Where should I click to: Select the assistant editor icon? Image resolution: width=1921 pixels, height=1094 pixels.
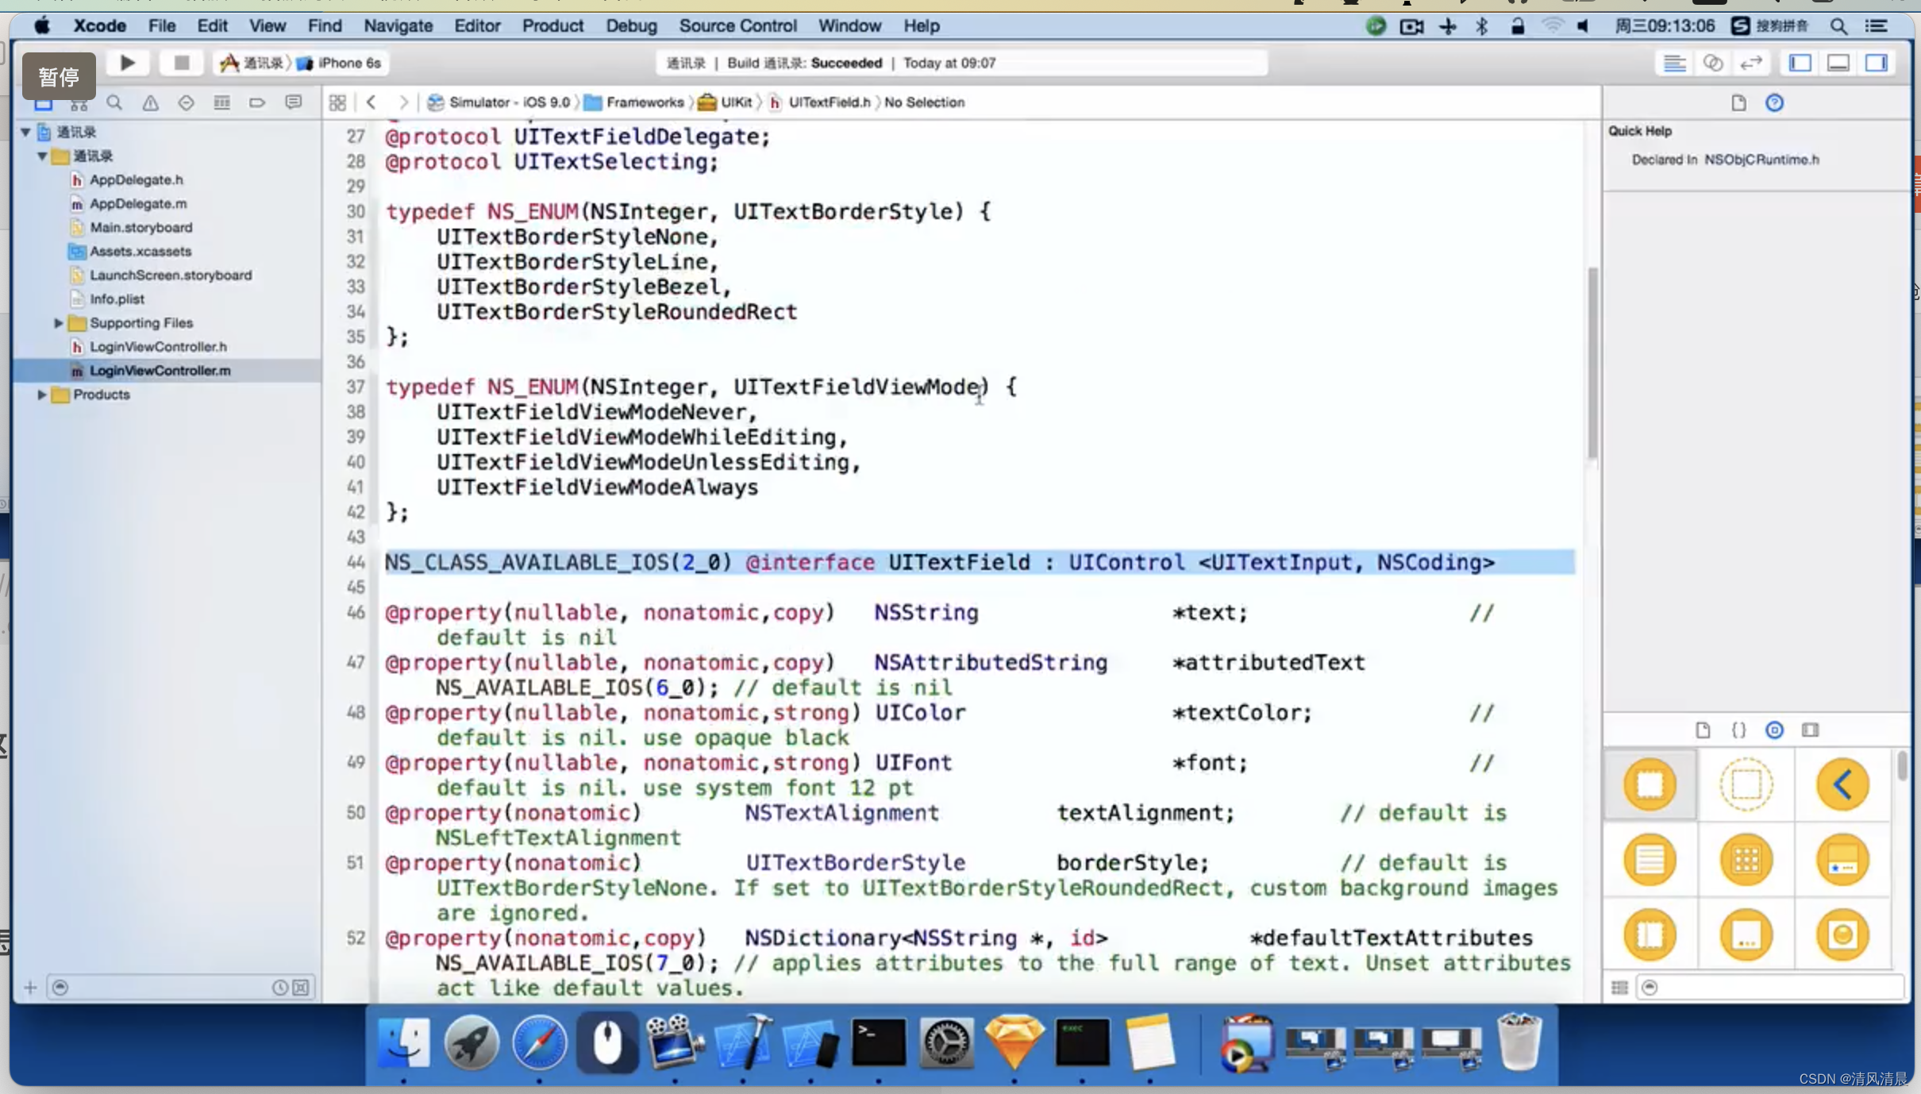point(1712,62)
